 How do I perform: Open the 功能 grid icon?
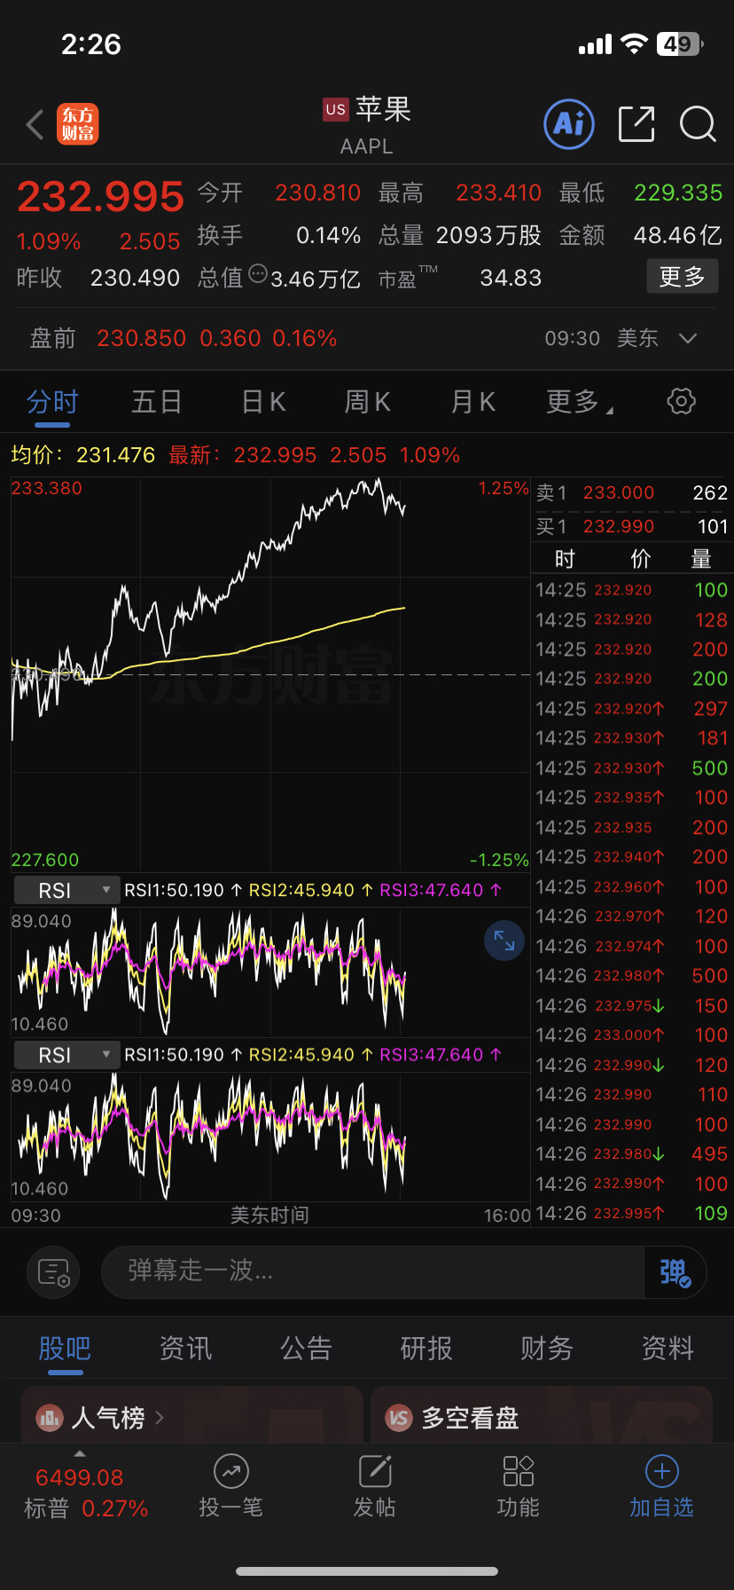click(519, 1471)
